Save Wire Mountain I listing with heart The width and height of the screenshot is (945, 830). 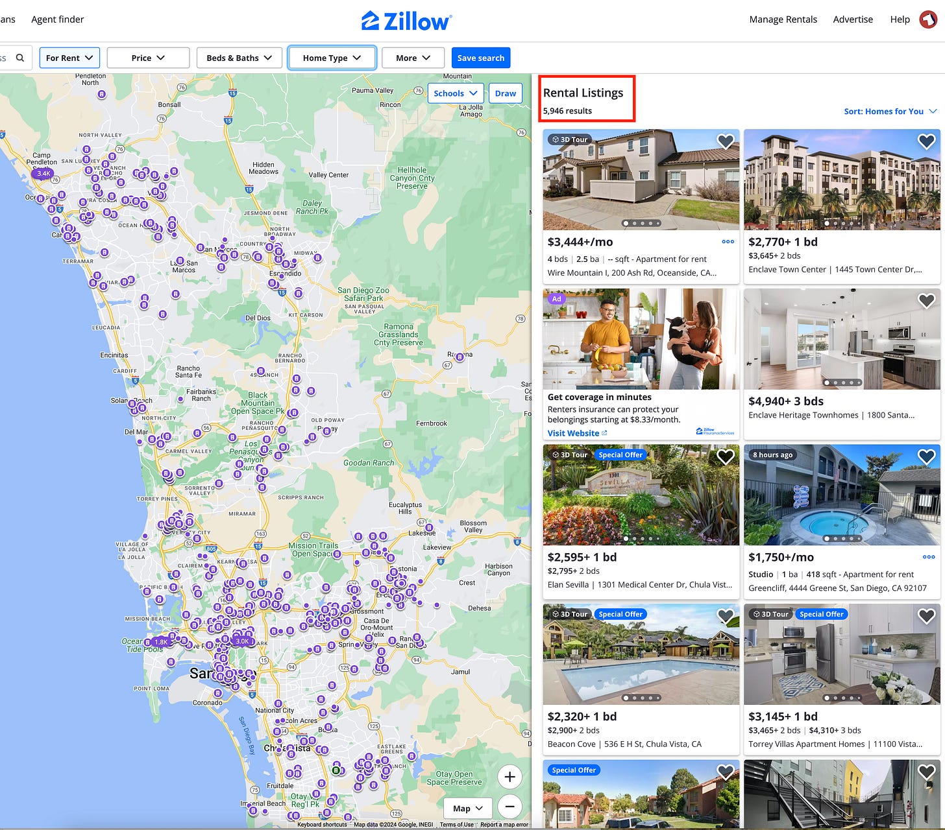tap(725, 141)
